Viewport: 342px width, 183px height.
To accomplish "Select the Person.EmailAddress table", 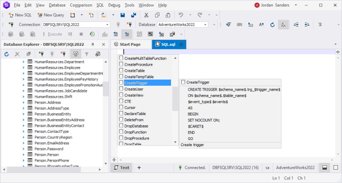I will click(52, 143).
